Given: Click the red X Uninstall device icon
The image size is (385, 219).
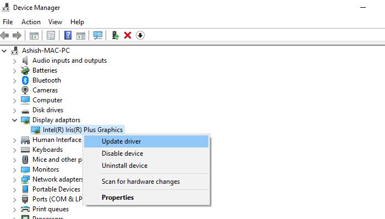Looking at the screenshot, I should (128, 35).
